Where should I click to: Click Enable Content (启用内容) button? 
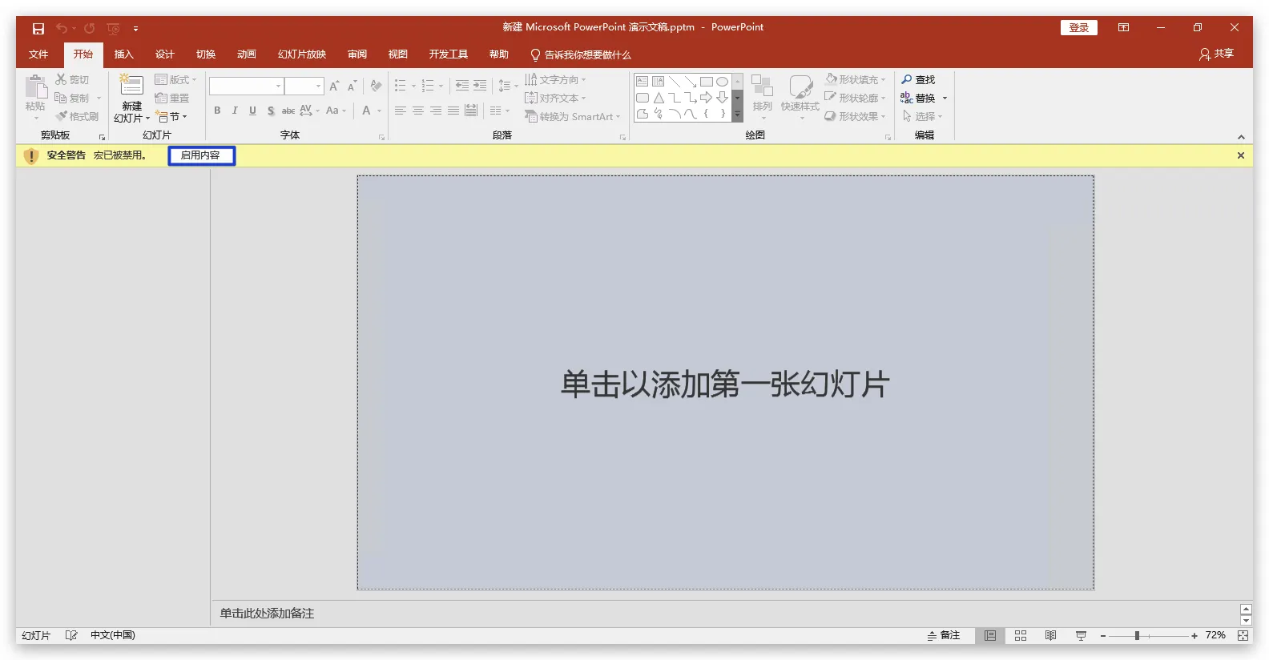coord(201,155)
